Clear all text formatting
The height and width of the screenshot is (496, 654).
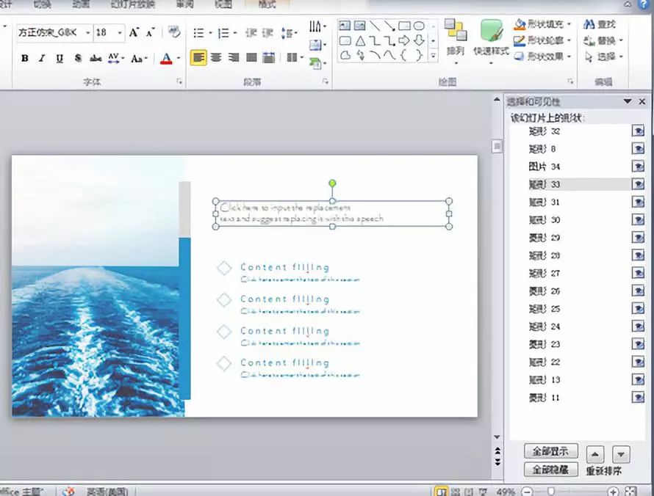tap(174, 32)
